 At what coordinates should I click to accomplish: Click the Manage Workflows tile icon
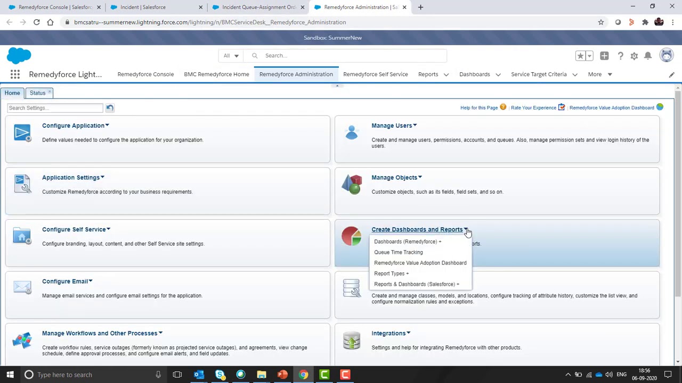(22, 340)
